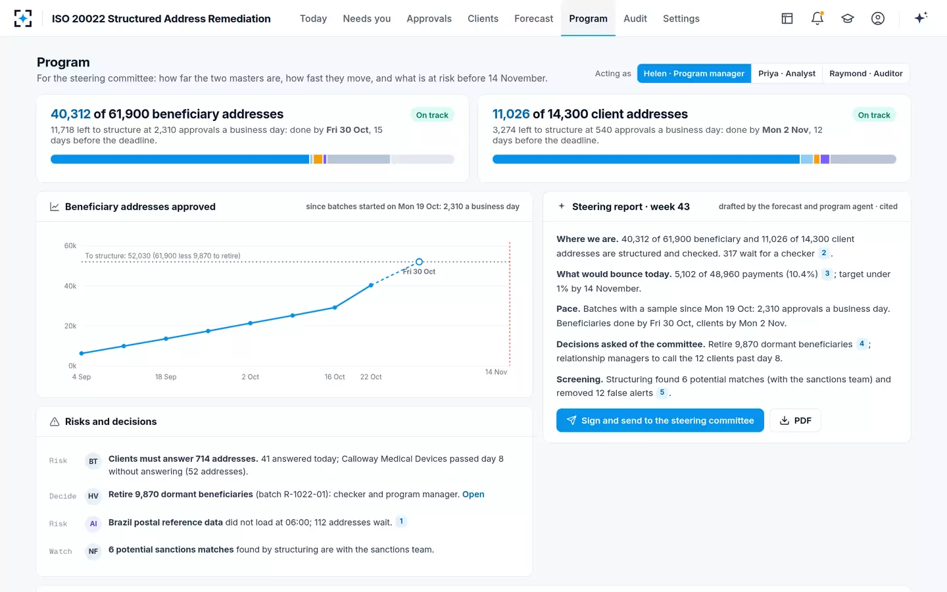Sign and send to the steering committee
Image resolution: width=947 pixels, height=592 pixels.
click(660, 420)
